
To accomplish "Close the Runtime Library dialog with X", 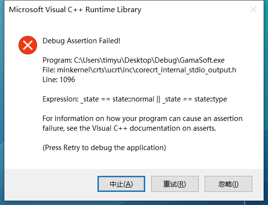I will [253, 9].
